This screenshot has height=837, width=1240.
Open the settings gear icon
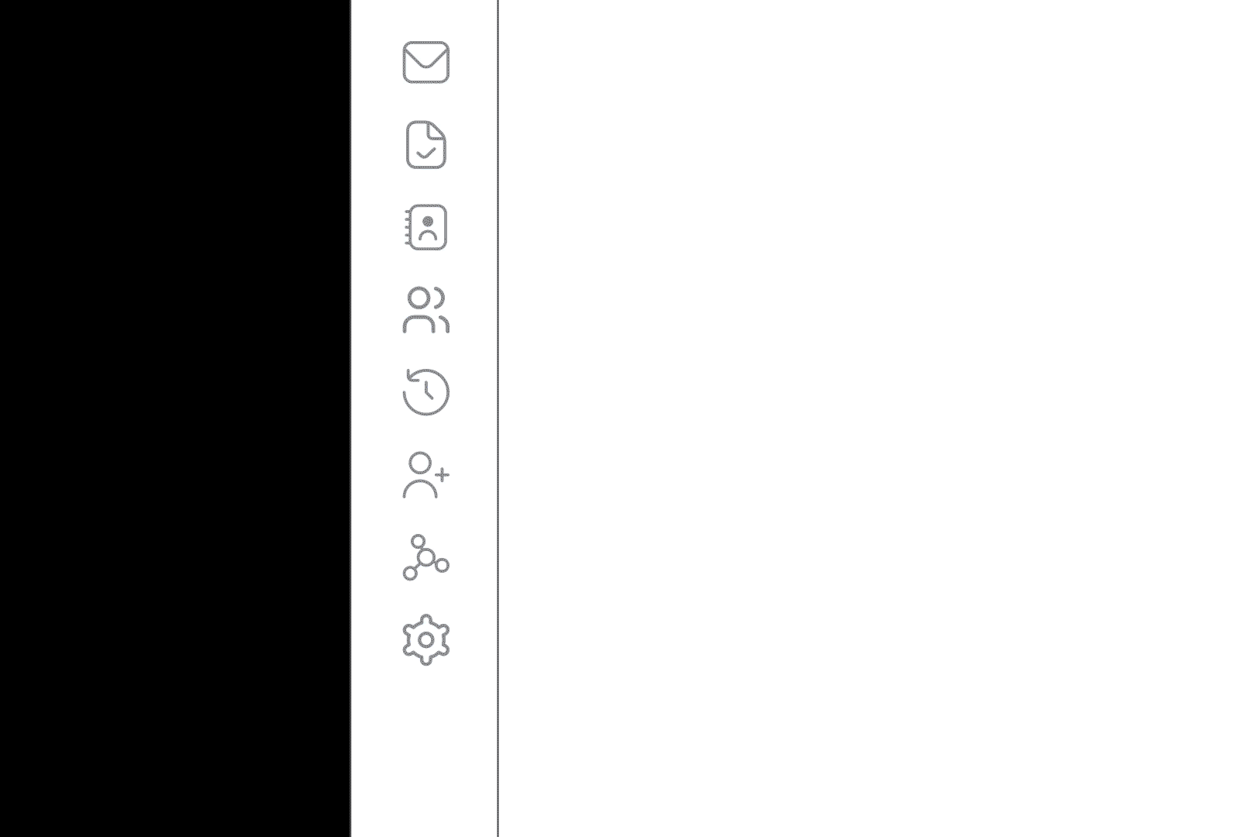click(x=425, y=640)
